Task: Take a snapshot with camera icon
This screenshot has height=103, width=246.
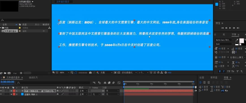Action: (90, 73)
